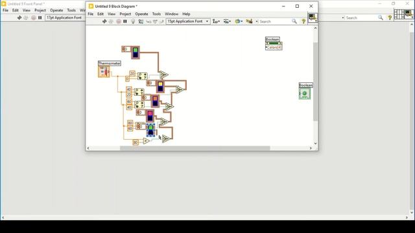Click Abort Execution in the Block Diagram toolbar
Screen dimensions: 415x233
coord(119,21)
